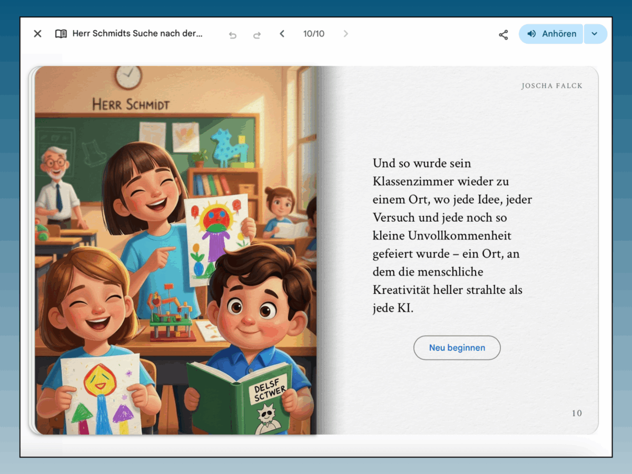Click author name JOSCHA FALCK
The width and height of the screenshot is (632, 474).
[552, 86]
